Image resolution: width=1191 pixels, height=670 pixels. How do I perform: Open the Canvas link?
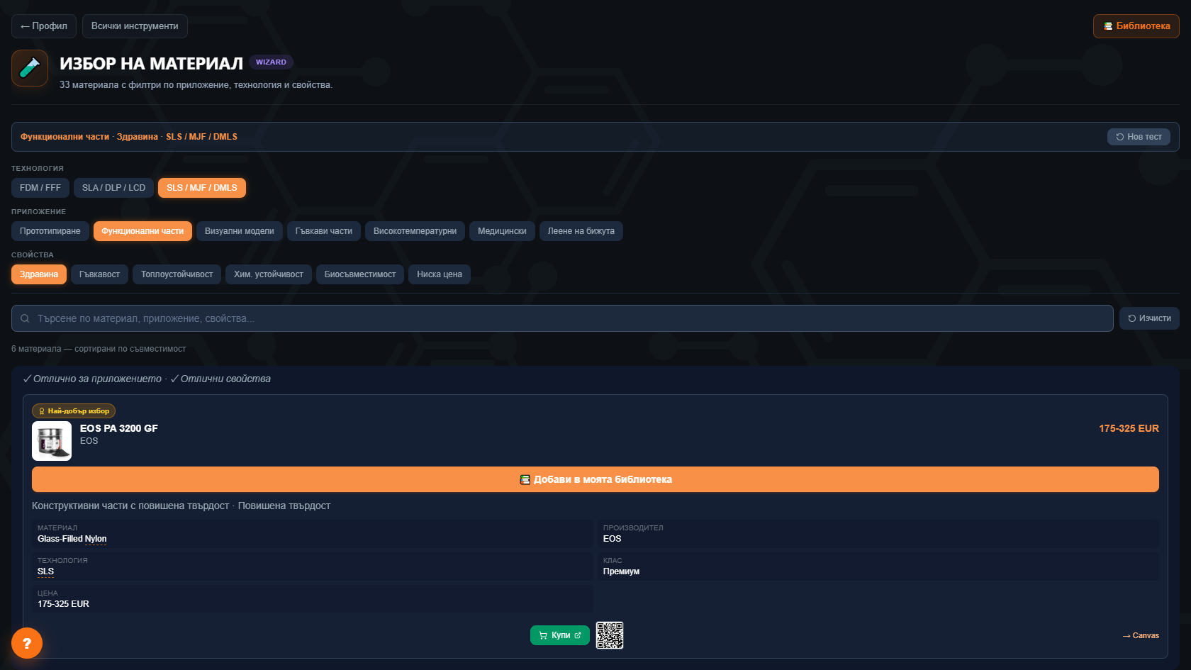coord(1141,635)
